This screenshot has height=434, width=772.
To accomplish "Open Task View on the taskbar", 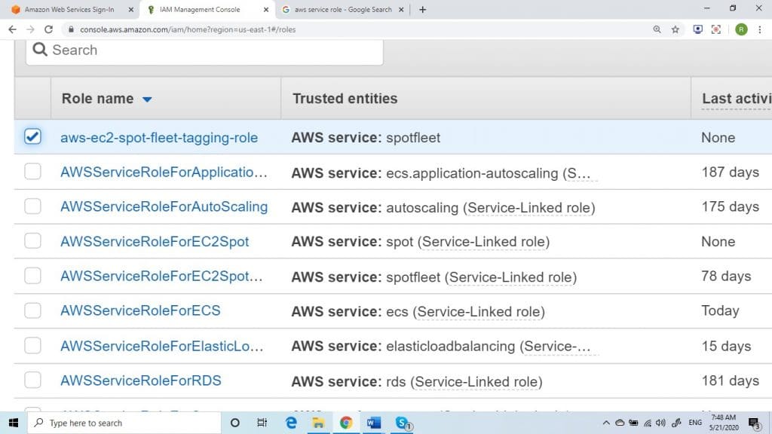I will click(262, 423).
